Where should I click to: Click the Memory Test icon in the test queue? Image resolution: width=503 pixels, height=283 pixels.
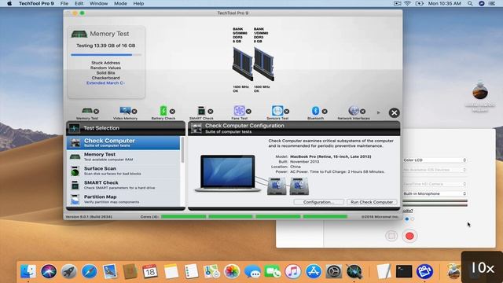click(x=87, y=111)
